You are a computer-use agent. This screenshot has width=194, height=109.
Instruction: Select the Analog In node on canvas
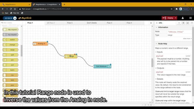[x=40, y=43]
